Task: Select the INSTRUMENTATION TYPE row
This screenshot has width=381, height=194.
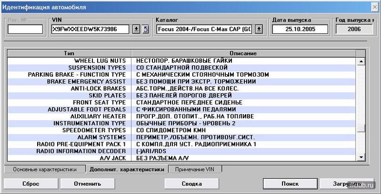Action: pos(181,124)
